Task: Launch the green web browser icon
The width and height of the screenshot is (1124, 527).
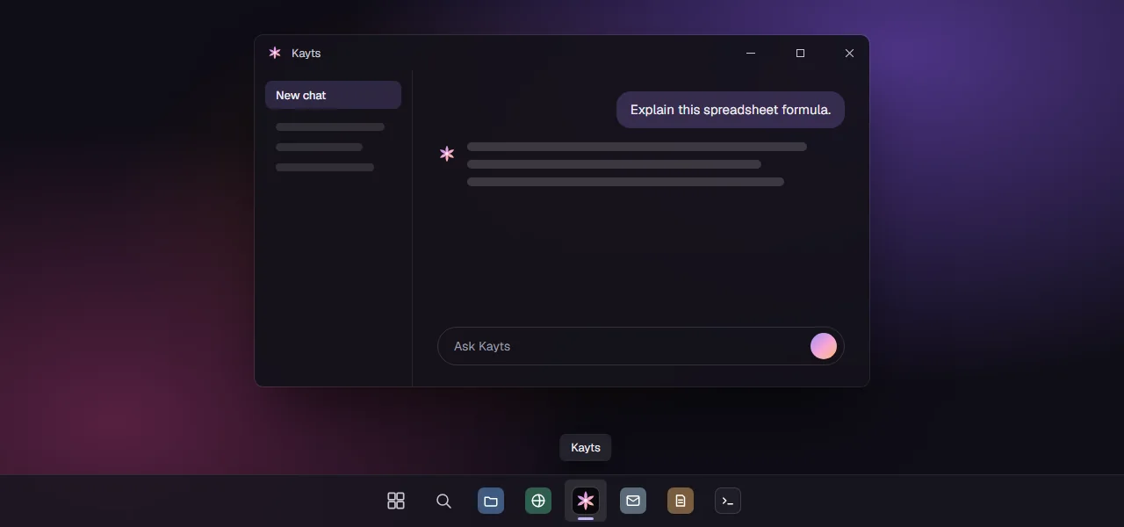Action: [x=538, y=501]
